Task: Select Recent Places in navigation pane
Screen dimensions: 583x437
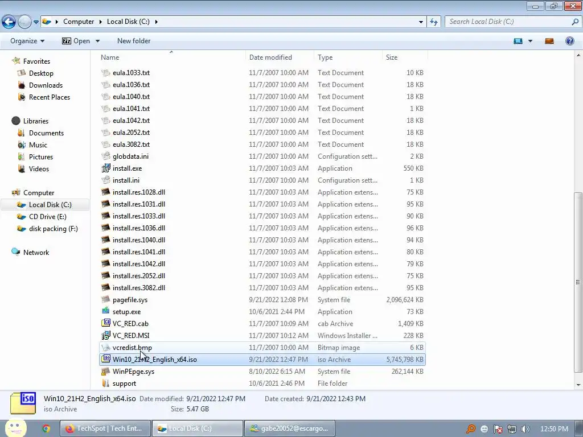Action: coord(50,97)
